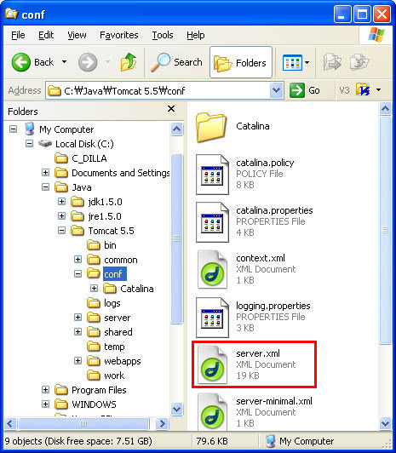Expand the jdk1.5.0 folder node
The width and height of the screenshot is (396, 453).
coord(61,201)
